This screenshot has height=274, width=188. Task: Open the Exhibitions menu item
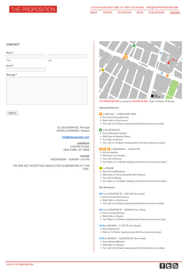tap(124, 13)
